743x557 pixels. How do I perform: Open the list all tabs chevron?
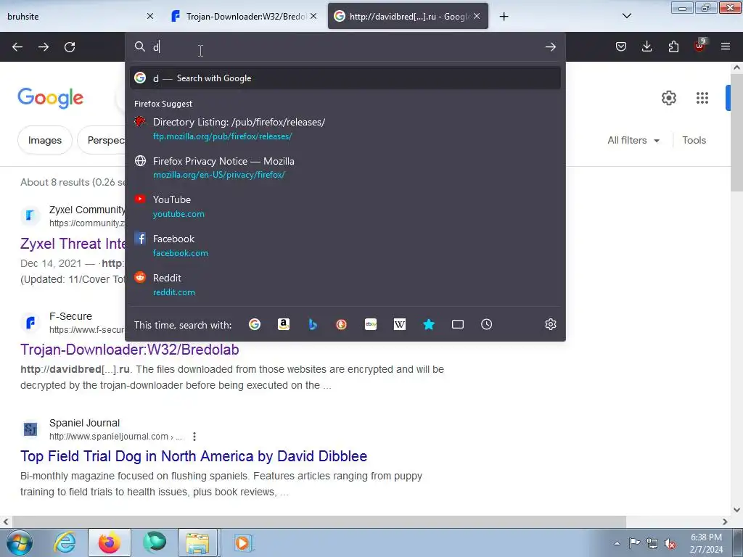point(626,16)
